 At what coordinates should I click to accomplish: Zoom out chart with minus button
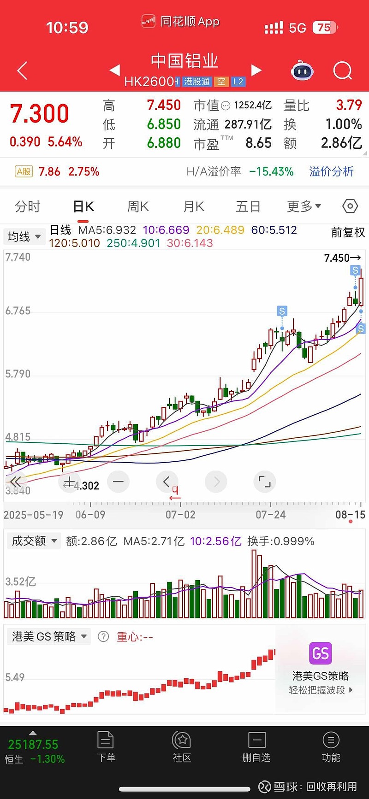click(x=118, y=482)
